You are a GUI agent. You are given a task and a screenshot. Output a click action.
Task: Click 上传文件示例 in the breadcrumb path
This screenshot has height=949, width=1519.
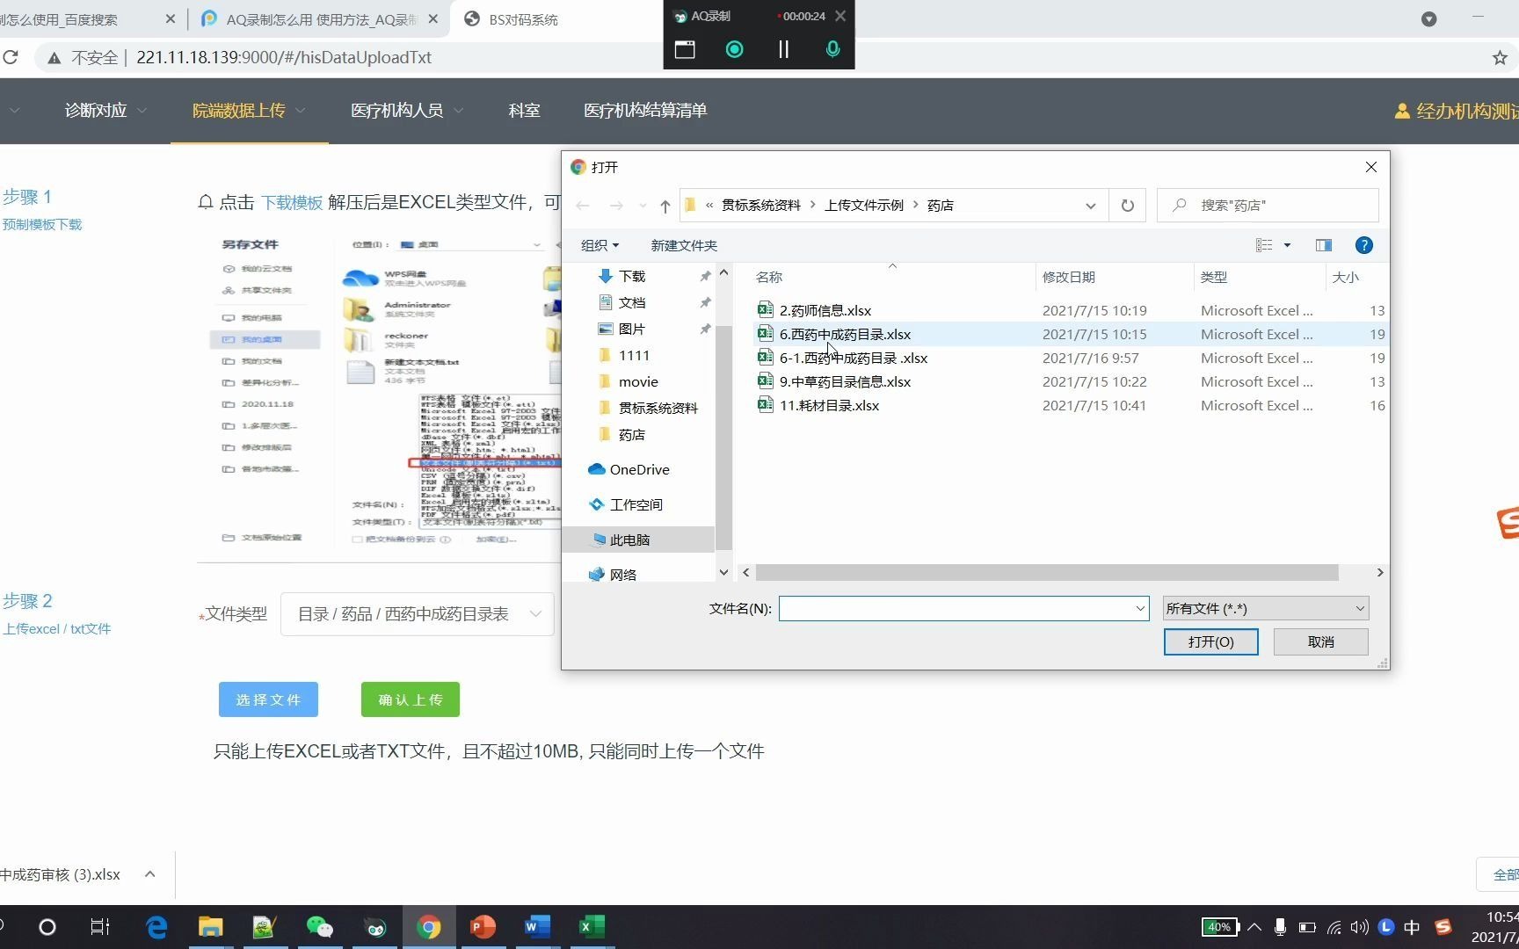click(863, 206)
